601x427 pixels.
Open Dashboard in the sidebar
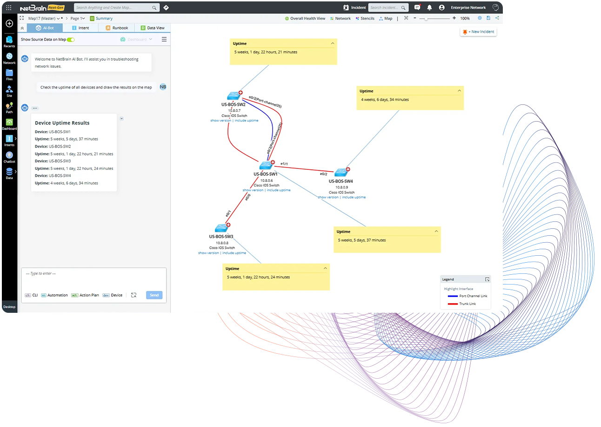coord(9,124)
